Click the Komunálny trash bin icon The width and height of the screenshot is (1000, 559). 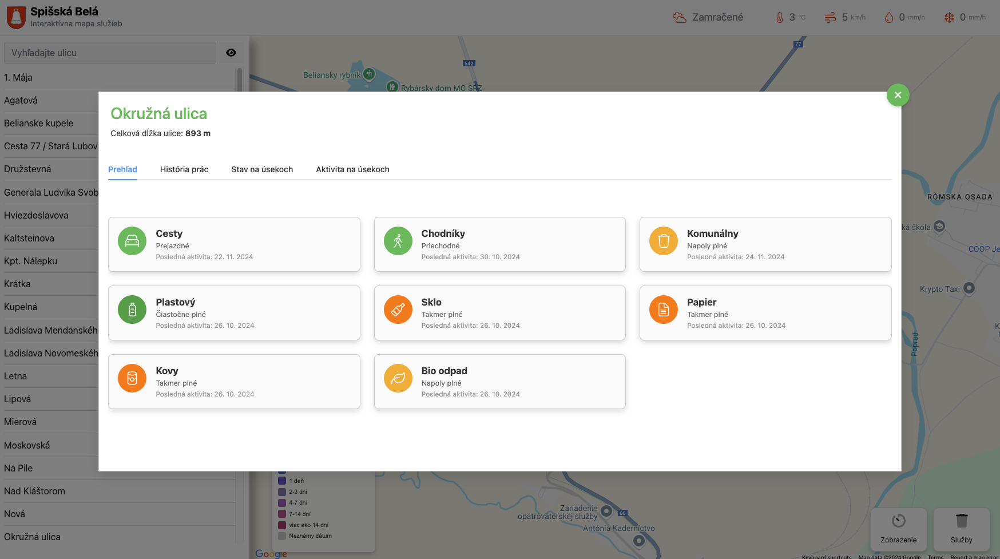pyautogui.click(x=664, y=241)
